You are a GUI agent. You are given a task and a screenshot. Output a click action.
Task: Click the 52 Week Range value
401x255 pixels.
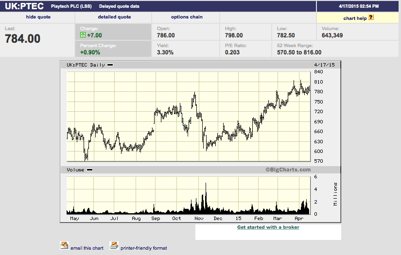(x=299, y=52)
